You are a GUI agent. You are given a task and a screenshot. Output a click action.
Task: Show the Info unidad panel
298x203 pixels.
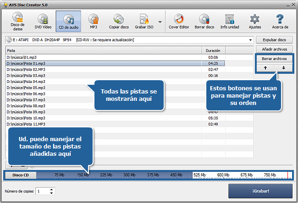pos(230,21)
